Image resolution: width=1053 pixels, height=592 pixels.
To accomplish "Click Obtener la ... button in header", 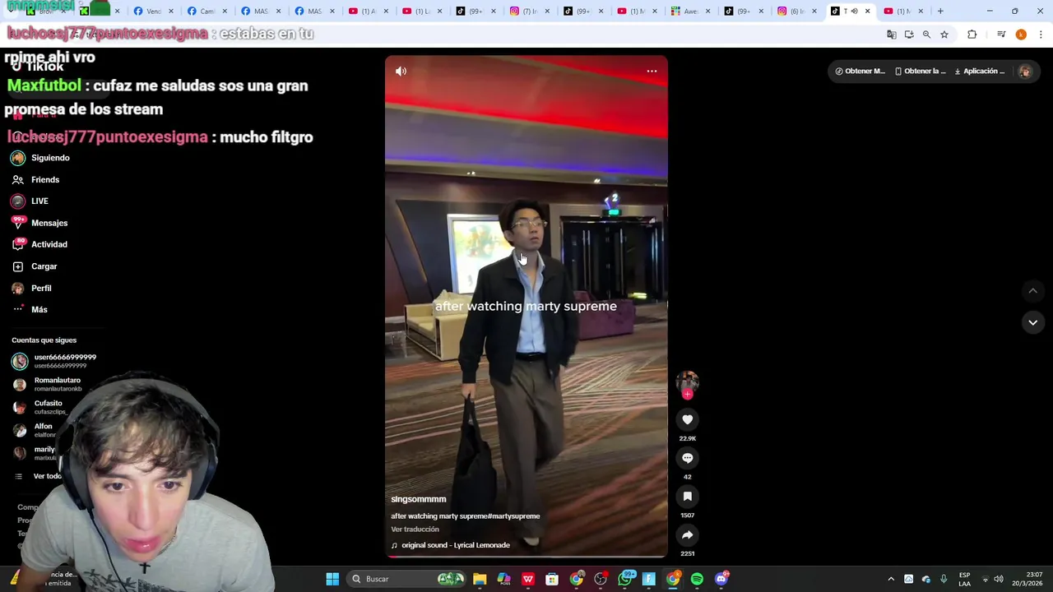I will pos(921,72).
